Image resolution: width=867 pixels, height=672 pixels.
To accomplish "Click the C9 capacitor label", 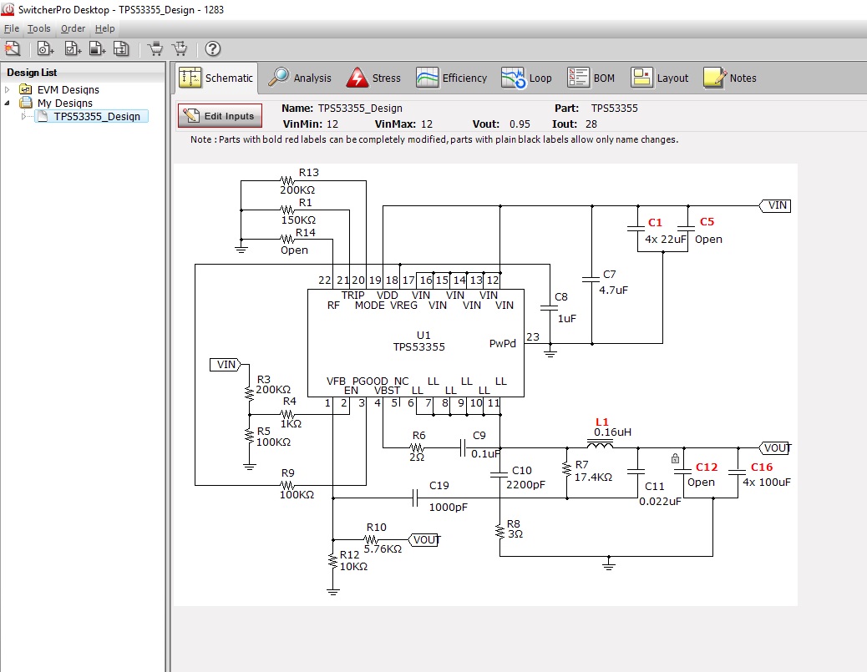I will pos(479,436).
